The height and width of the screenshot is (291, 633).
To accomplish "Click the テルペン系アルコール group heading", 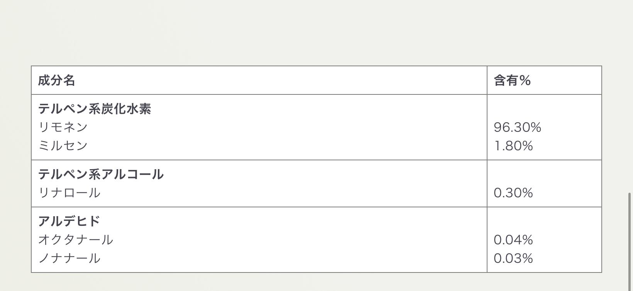I will click(x=101, y=174).
